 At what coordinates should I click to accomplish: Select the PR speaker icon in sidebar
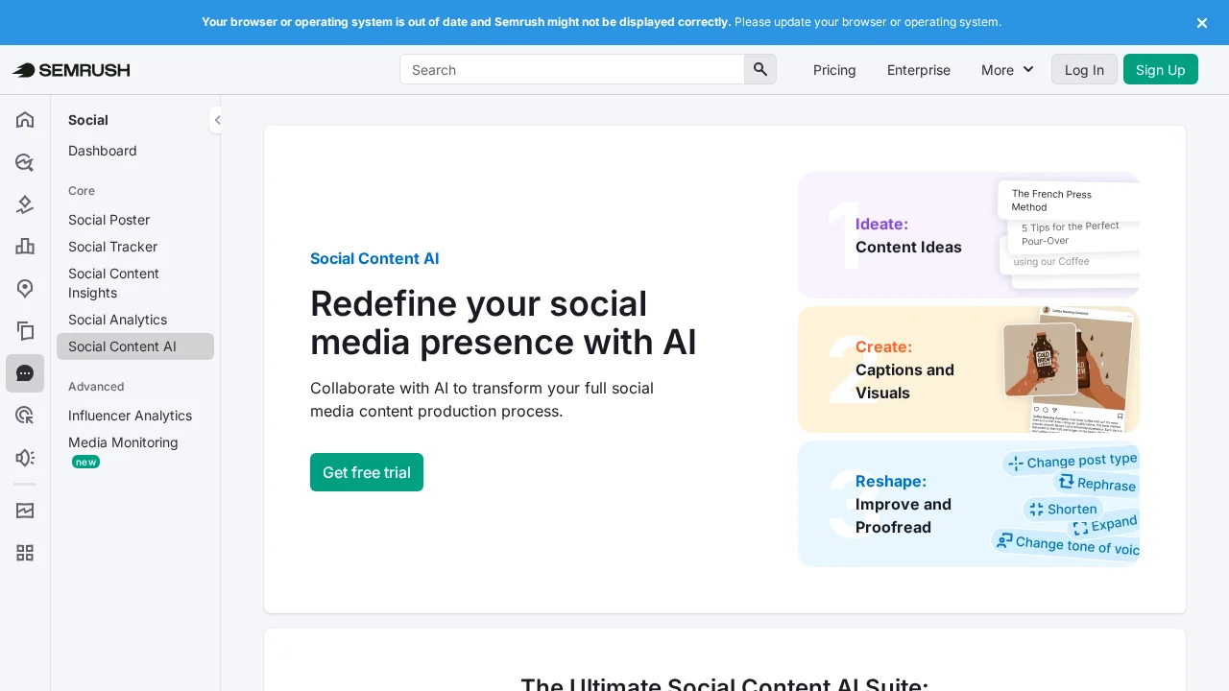point(25,458)
